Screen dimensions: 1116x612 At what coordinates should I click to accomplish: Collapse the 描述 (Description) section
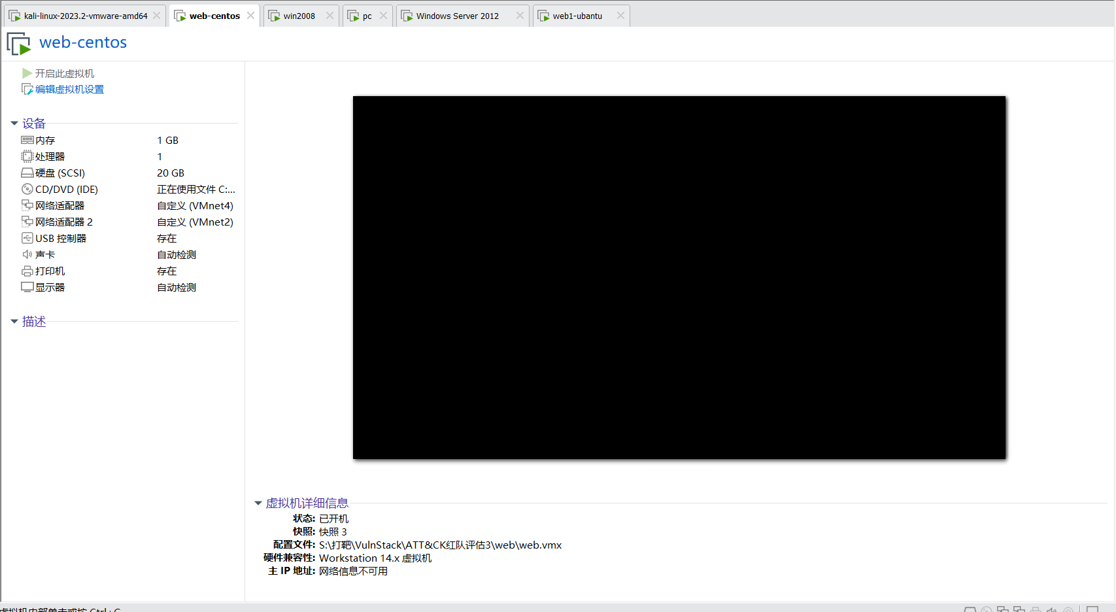coord(14,322)
